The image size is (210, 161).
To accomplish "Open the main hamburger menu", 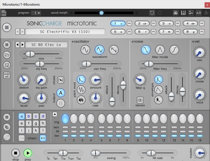I will 7,27.
